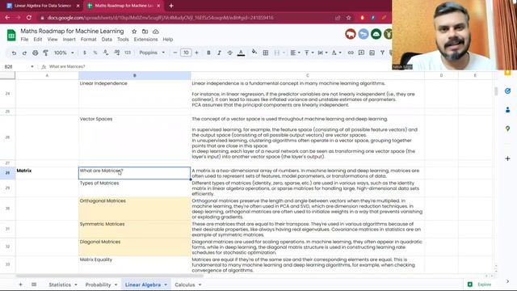Activate the paint format tool
Screen dimensions: 517x291
click(45, 53)
